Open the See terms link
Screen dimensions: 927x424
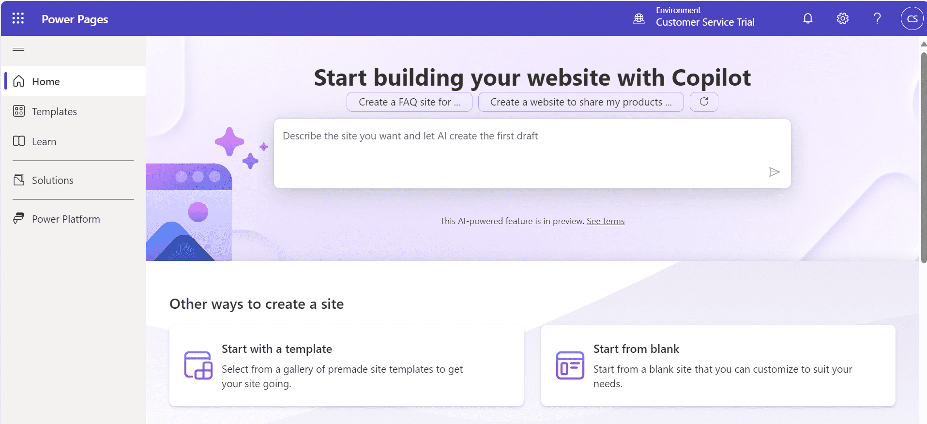point(606,221)
